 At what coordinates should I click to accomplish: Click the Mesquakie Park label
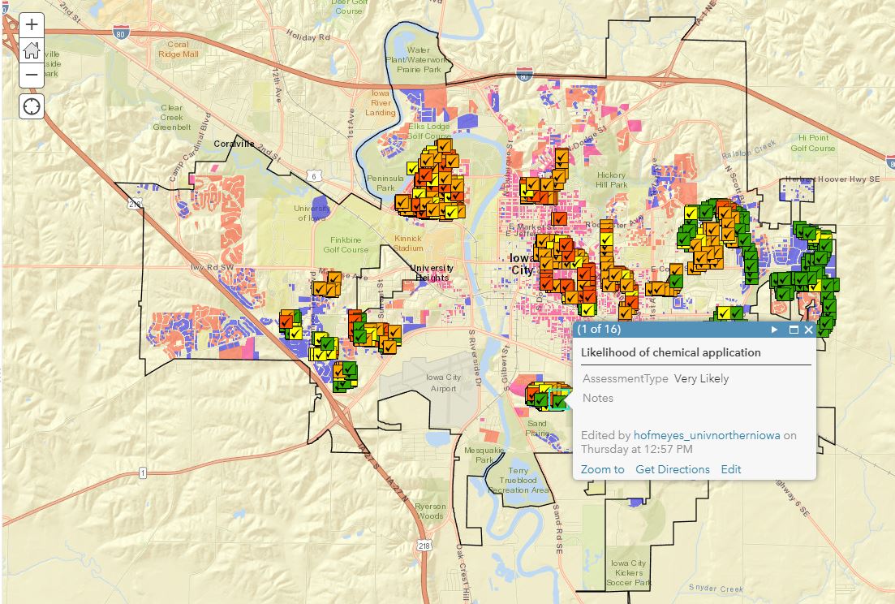coord(484,455)
